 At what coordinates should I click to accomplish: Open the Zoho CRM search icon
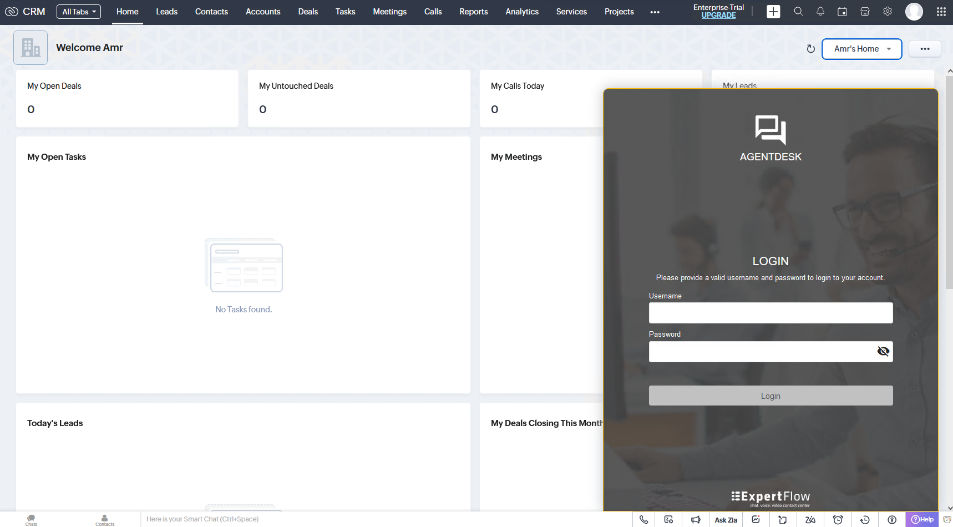799,11
